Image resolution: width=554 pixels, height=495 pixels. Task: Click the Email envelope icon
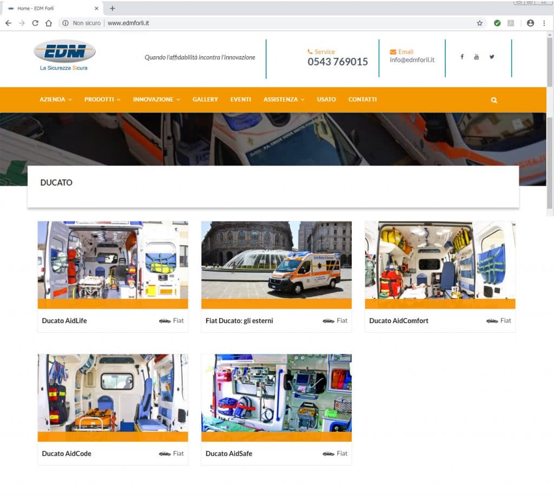(x=393, y=52)
